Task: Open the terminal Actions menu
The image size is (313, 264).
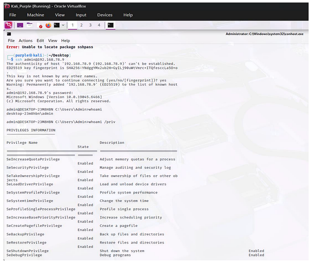Action: coord(25,41)
